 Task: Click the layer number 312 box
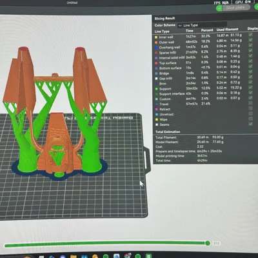pos(216,243)
